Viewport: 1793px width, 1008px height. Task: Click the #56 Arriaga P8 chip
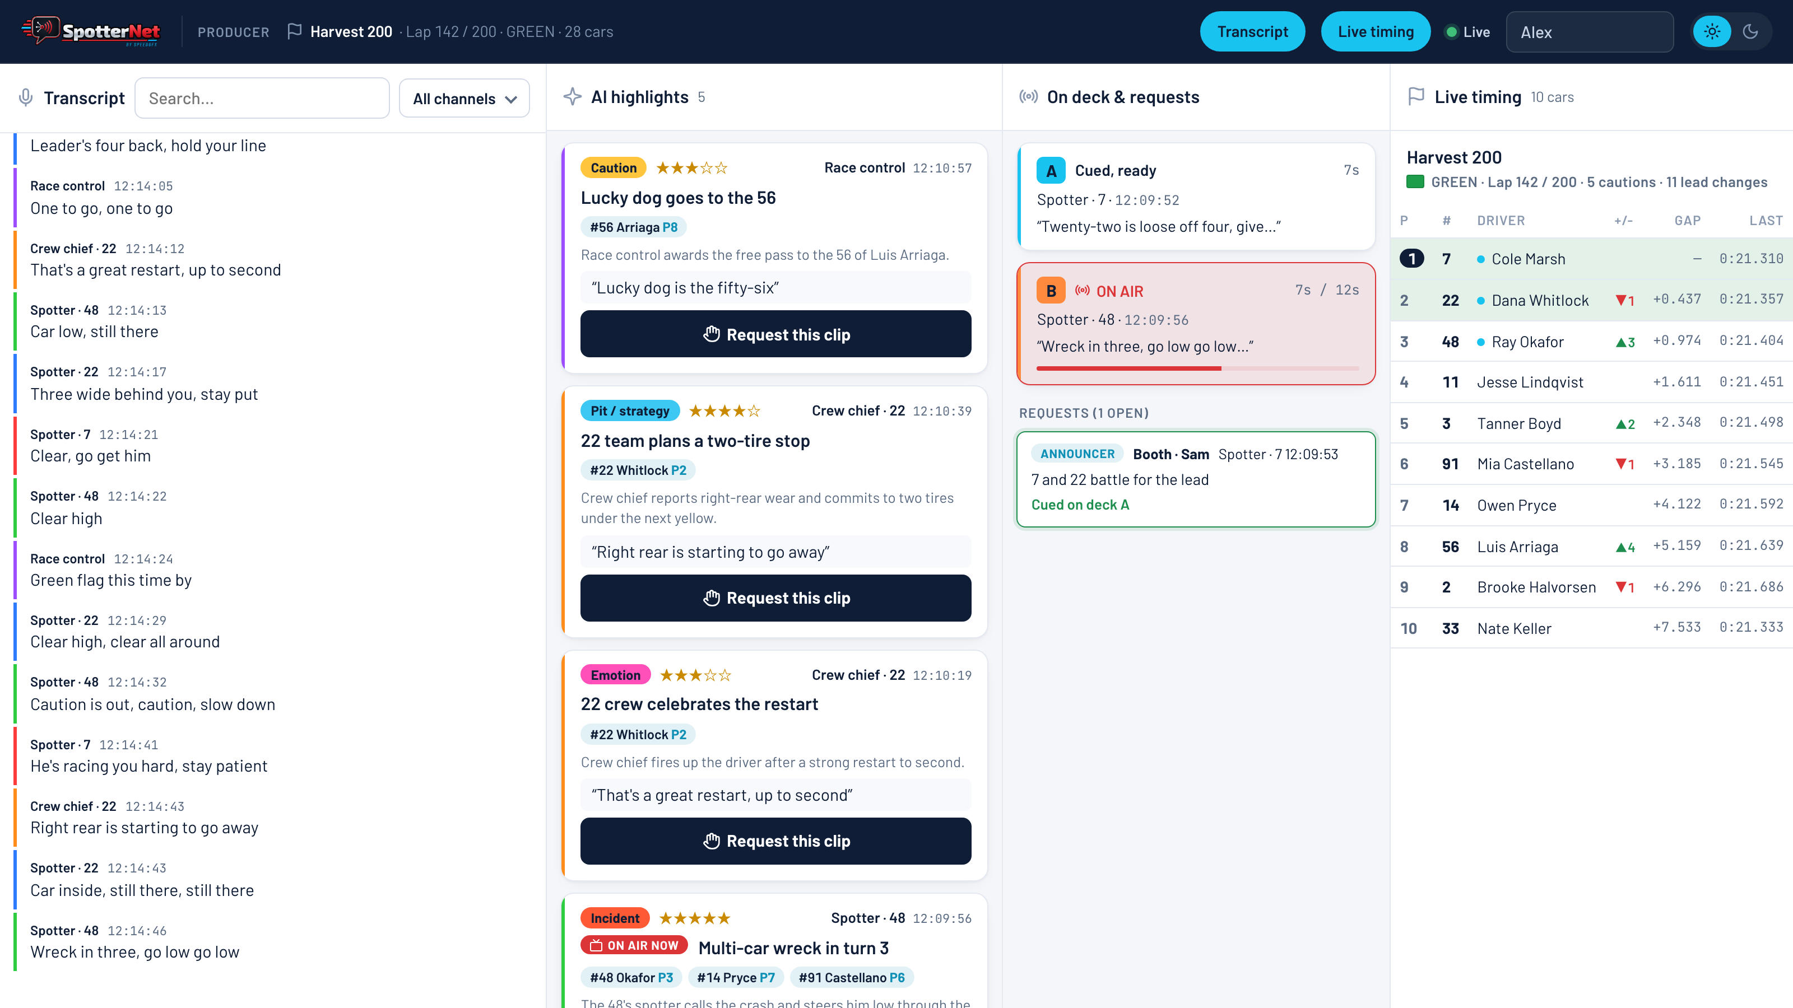click(633, 227)
